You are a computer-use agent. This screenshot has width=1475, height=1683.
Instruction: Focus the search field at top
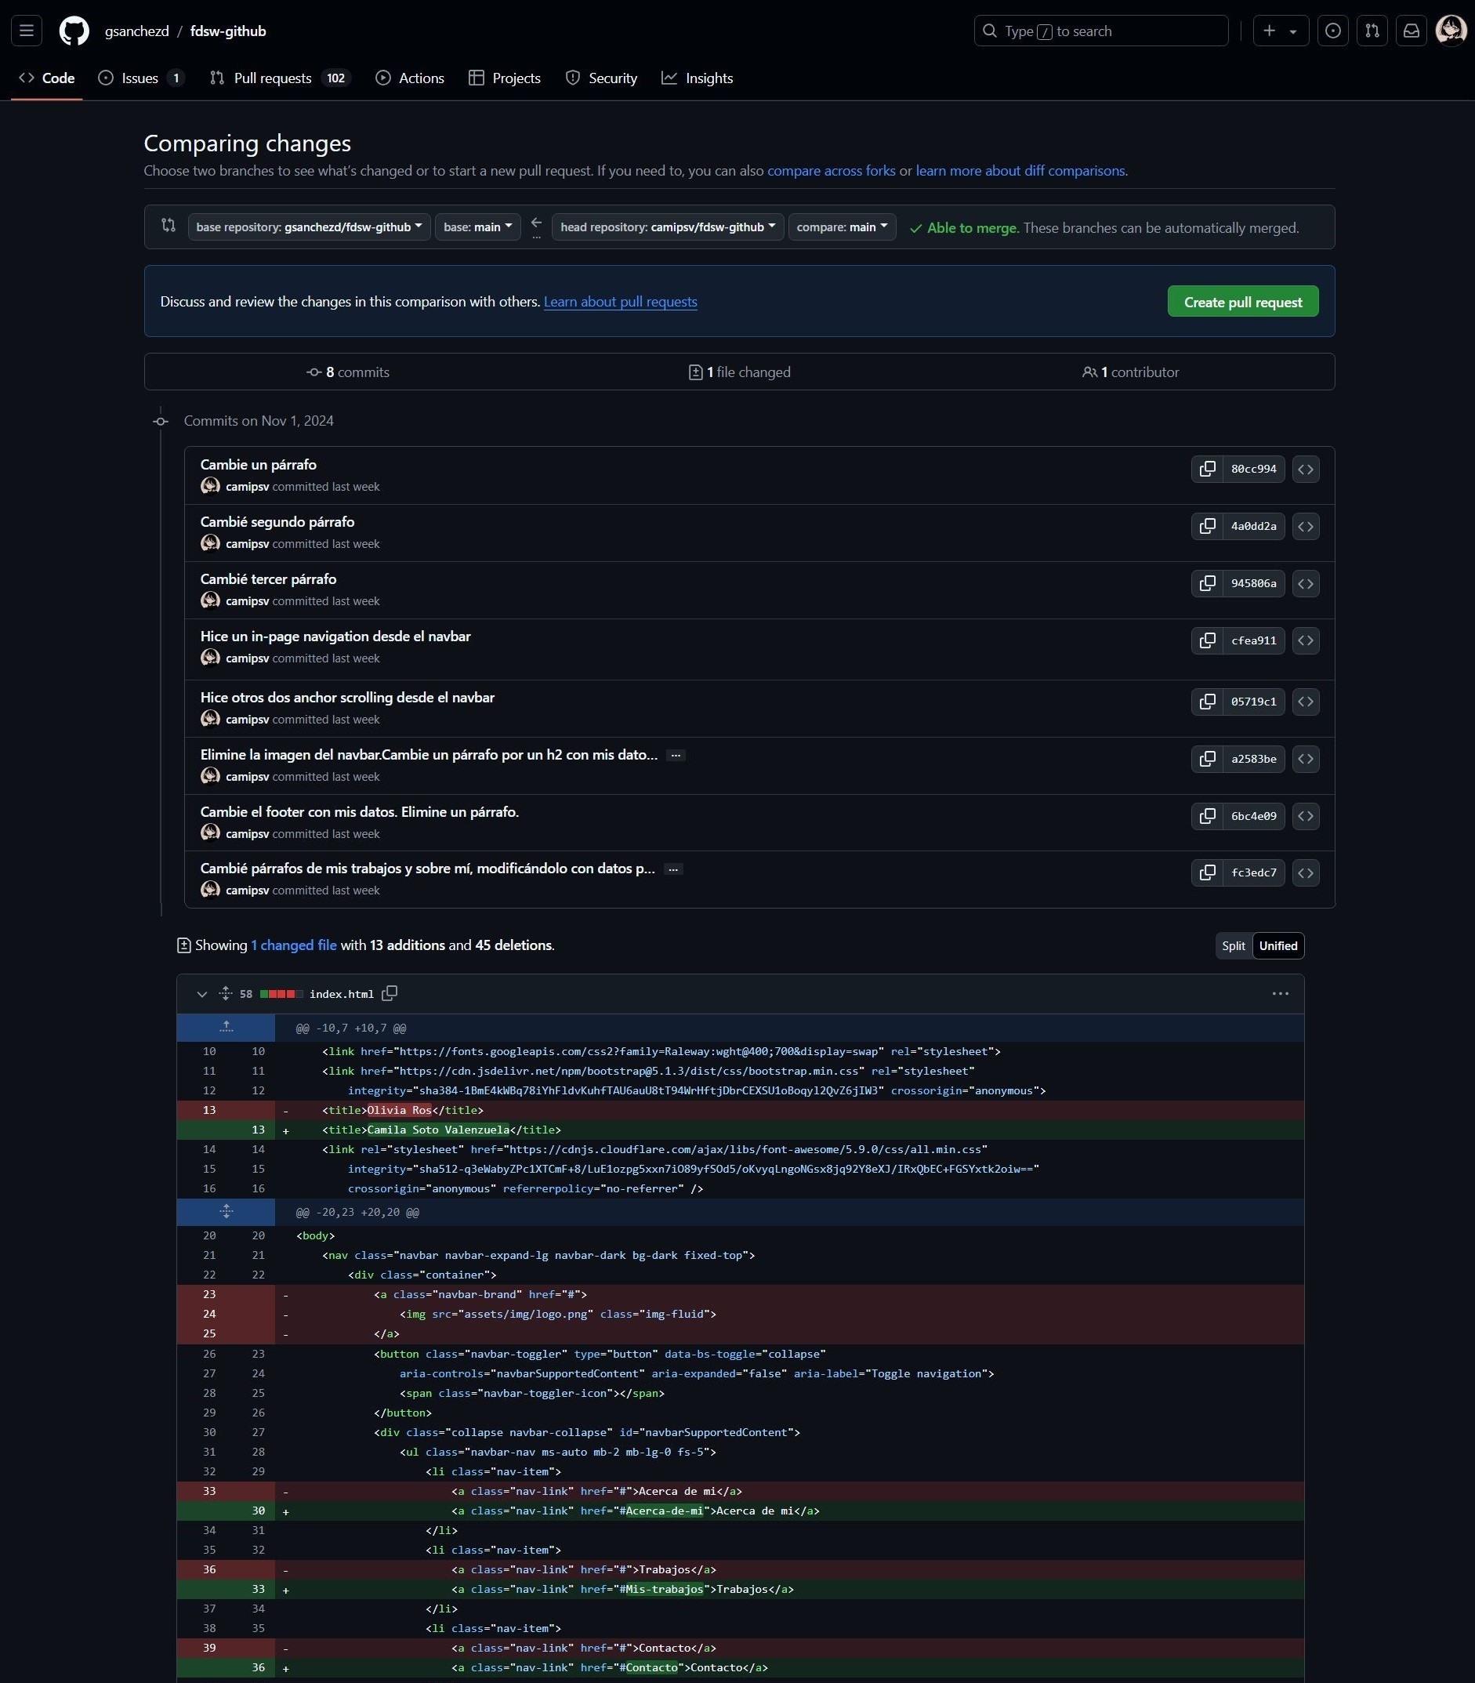[x=1100, y=31]
